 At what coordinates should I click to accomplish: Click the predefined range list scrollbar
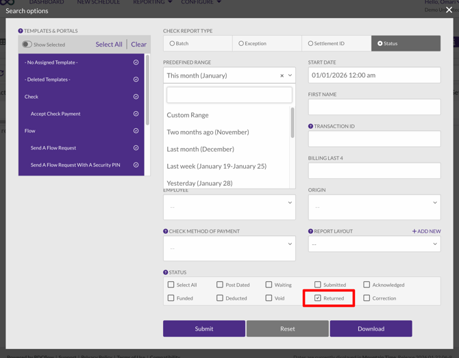pos(292,123)
